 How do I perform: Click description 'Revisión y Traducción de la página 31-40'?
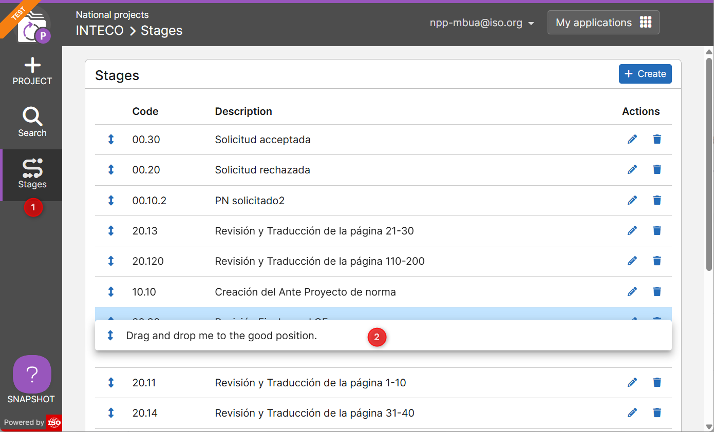click(314, 413)
